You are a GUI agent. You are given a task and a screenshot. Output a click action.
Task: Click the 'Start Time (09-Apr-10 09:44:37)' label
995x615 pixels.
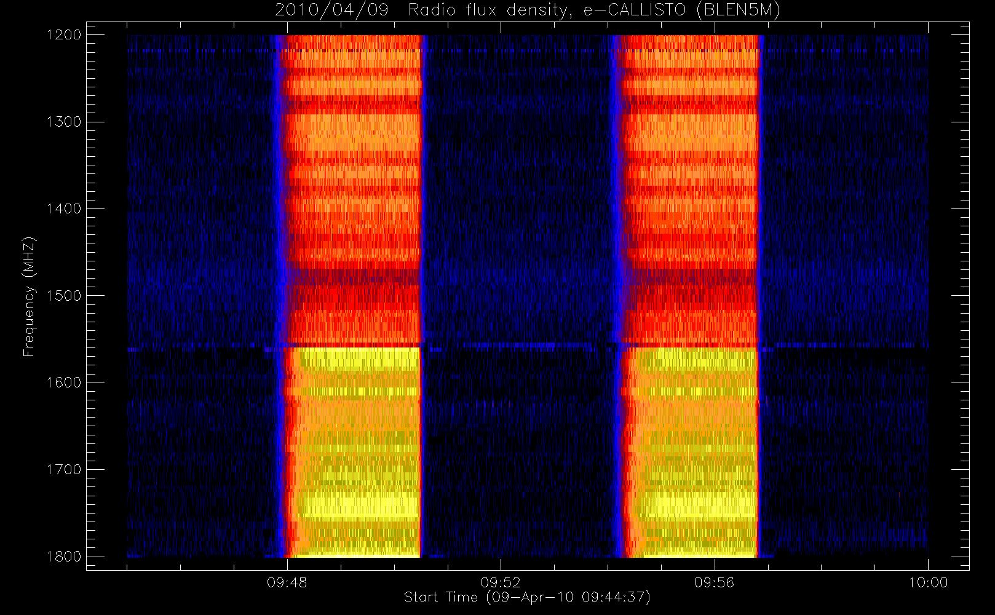point(527,597)
